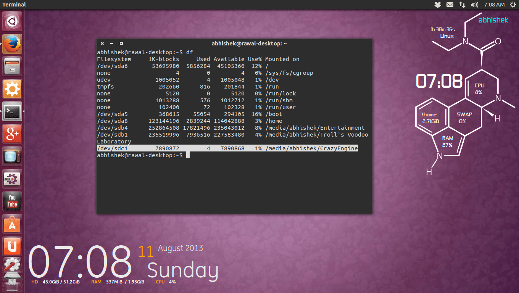Close the terminal window
This screenshot has width=519, height=293.
point(102,43)
